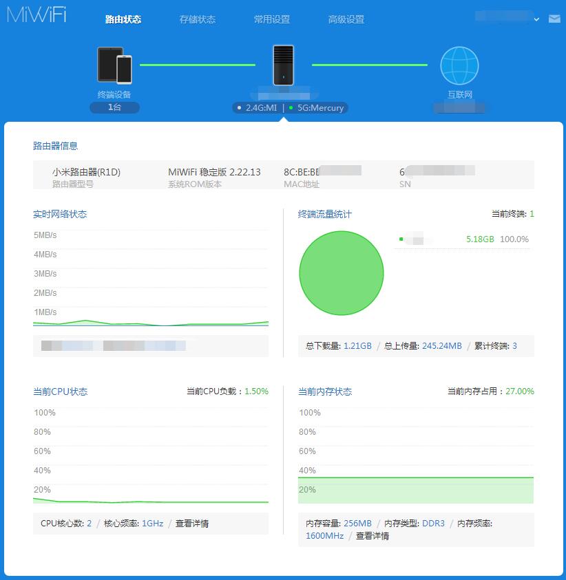Click the 实时网络状态 heading
Viewport: 566px width, 580px height.
[60, 214]
